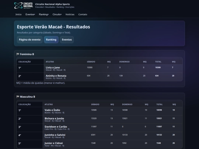Click the Eventos button below the title
Viewport: 199px width, 149px height.
coord(67,40)
